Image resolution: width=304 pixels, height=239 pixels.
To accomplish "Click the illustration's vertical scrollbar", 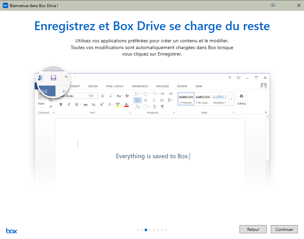I will click(268, 139).
